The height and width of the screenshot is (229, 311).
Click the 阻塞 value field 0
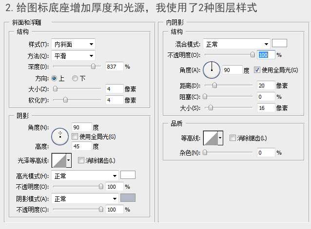(x=266, y=97)
